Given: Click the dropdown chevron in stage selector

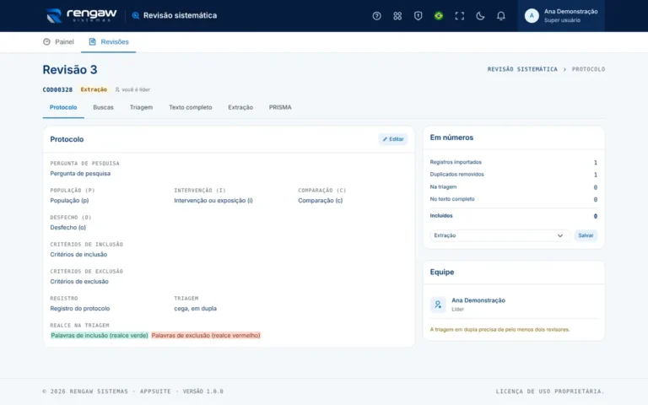Looking at the screenshot, I should pyautogui.click(x=560, y=235).
